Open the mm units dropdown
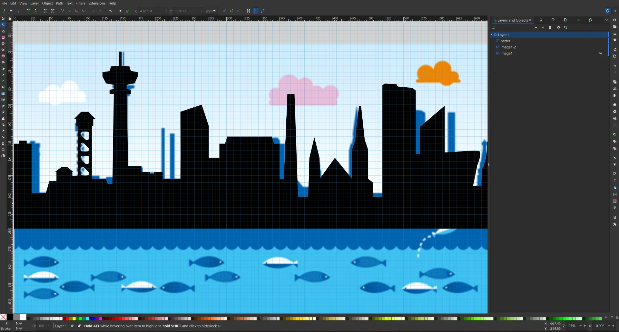Image resolution: width=619 pixels, height=332 pixels. tap(211, 11)
